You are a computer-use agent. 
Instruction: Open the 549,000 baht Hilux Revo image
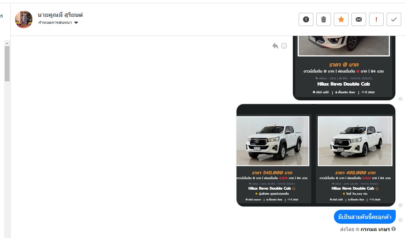273,141
